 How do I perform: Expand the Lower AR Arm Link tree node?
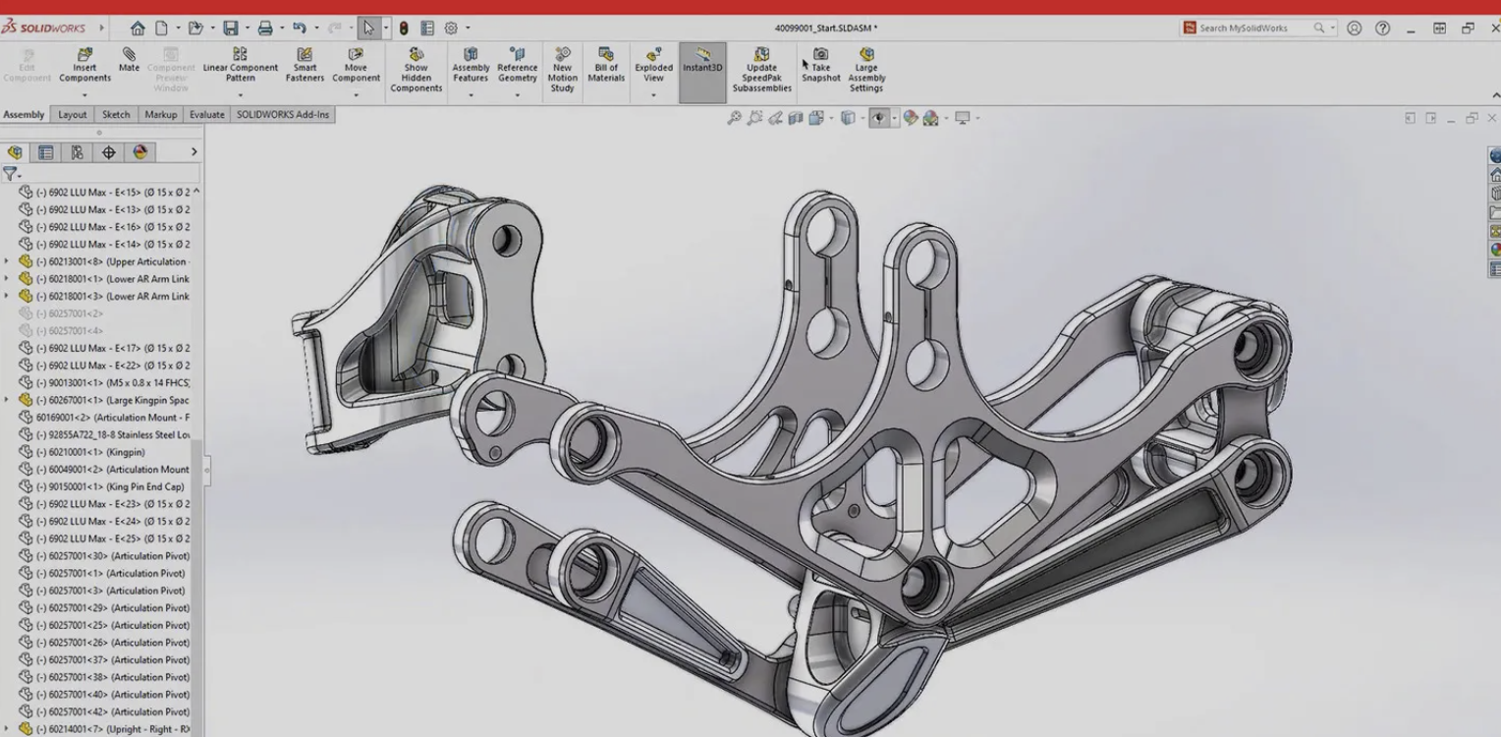click(x=6, y=279)
